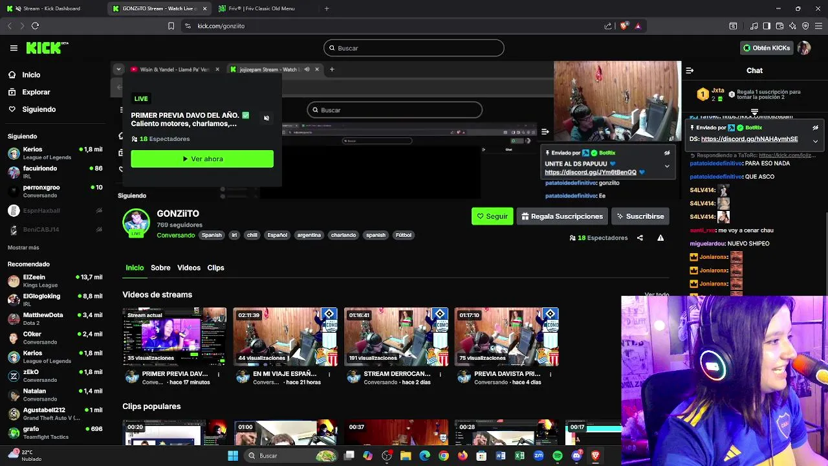
Task: Click the Obtén KICKs button
Action: pos(766,48)
